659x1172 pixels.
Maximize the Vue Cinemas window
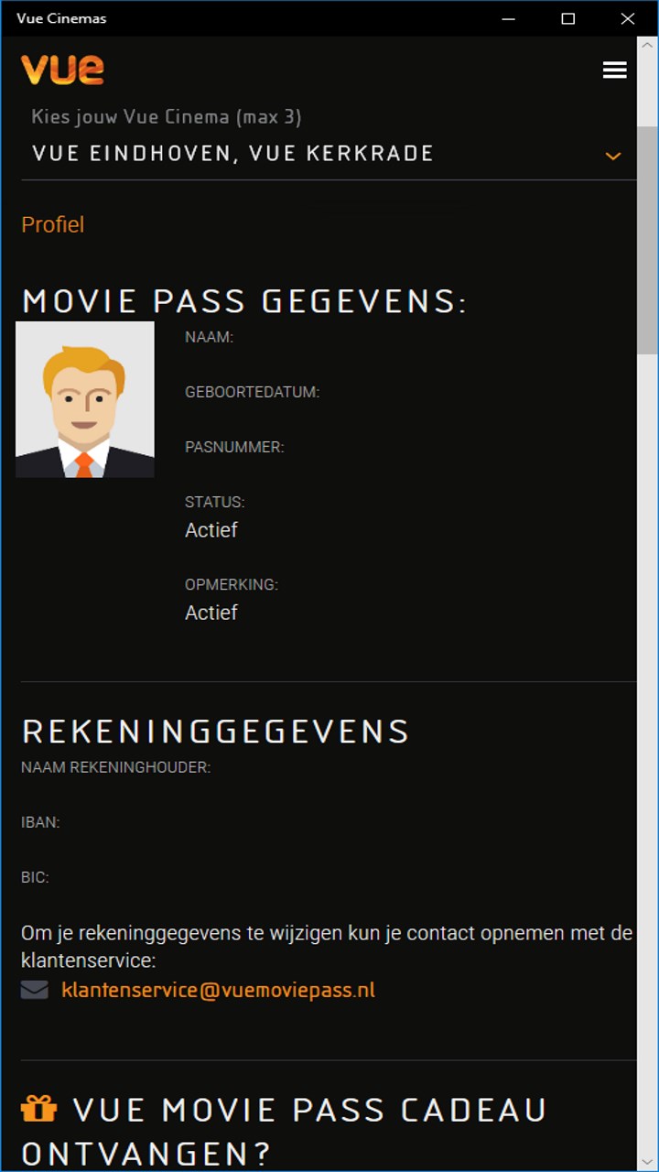(567, 18)
